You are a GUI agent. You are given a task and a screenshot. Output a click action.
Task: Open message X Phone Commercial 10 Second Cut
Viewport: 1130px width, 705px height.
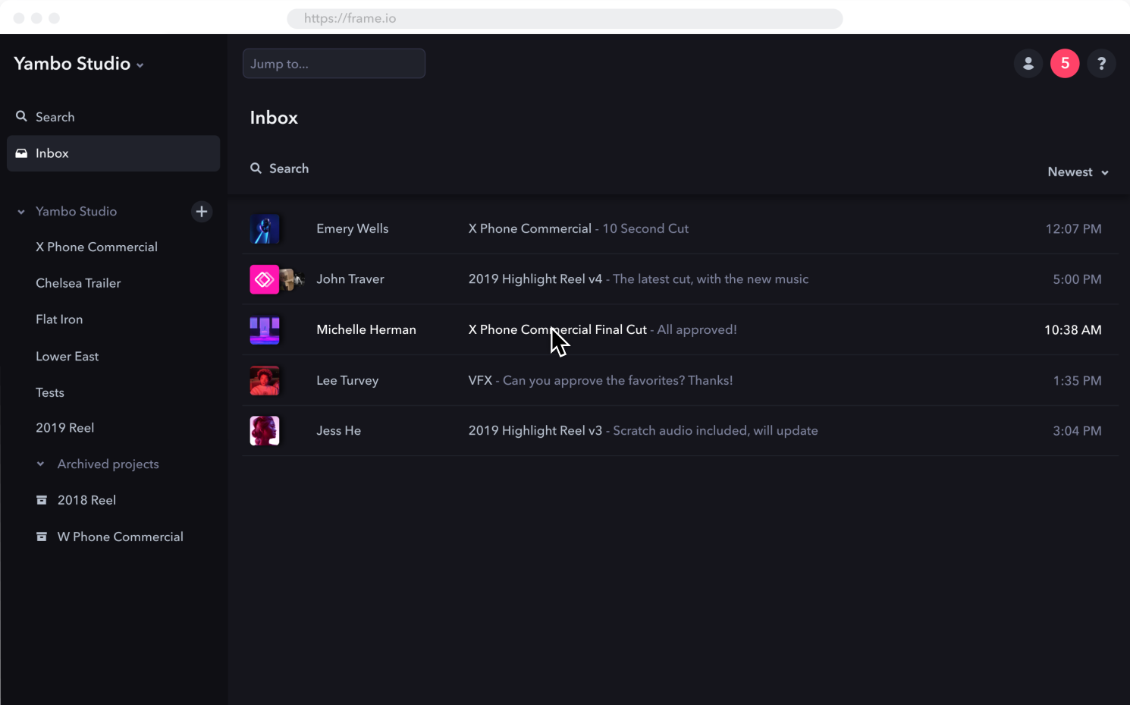(578, 229)
